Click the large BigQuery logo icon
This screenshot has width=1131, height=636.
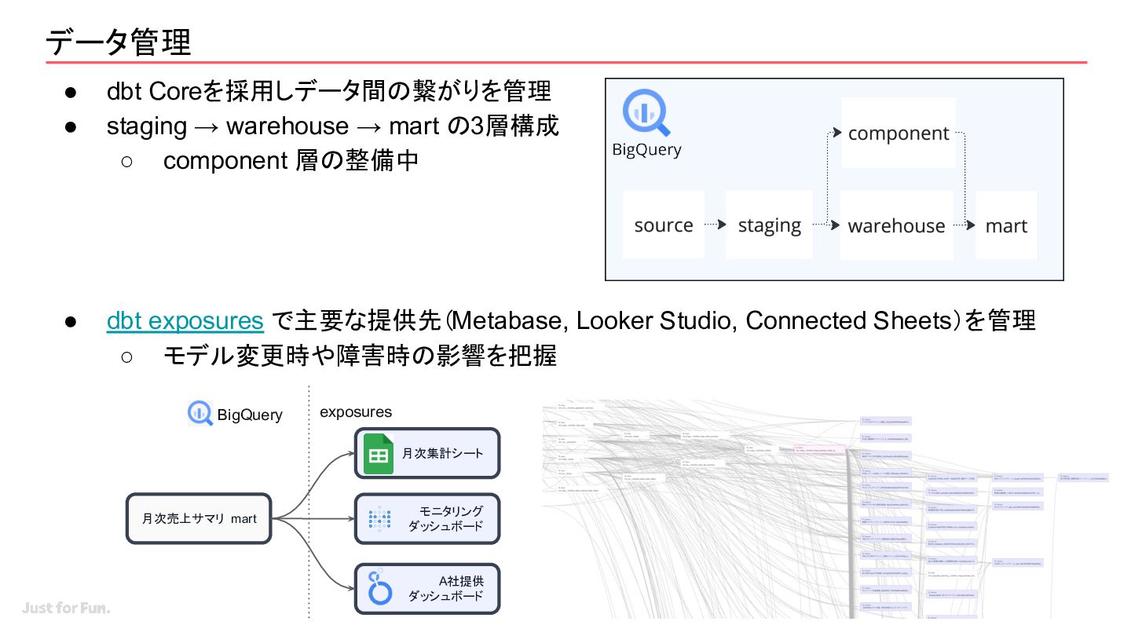pos(646,115)
